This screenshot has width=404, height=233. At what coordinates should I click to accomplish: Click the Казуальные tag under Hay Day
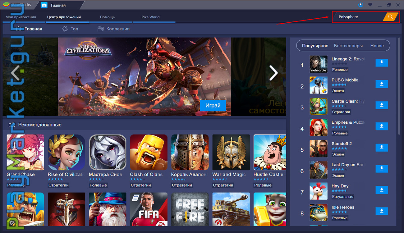pos(342,197)
